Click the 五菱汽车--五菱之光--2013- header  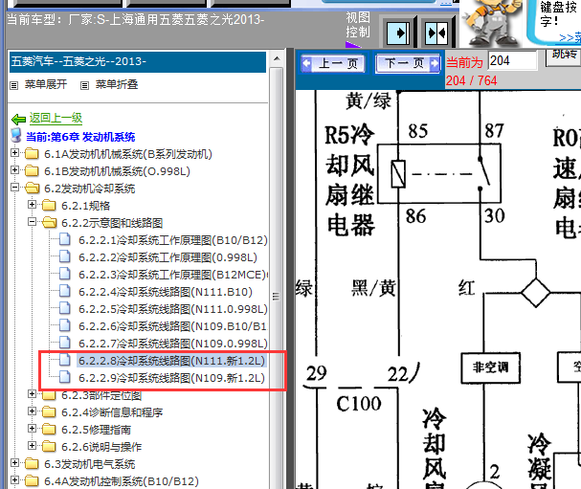[138, 61]
